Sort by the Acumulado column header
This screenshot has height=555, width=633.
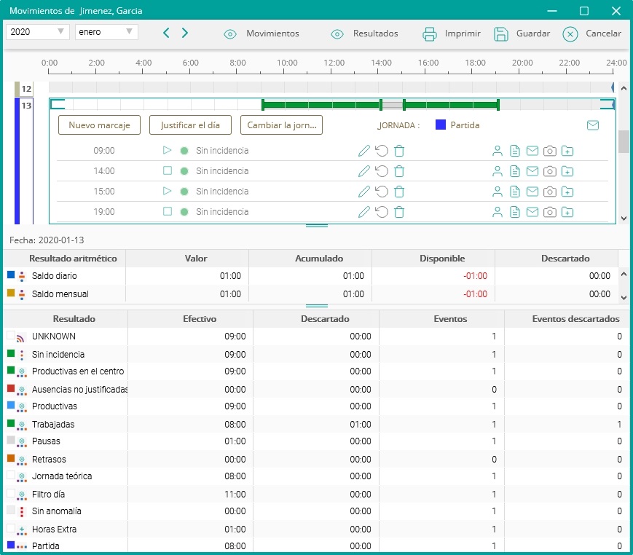click(310, 259)
